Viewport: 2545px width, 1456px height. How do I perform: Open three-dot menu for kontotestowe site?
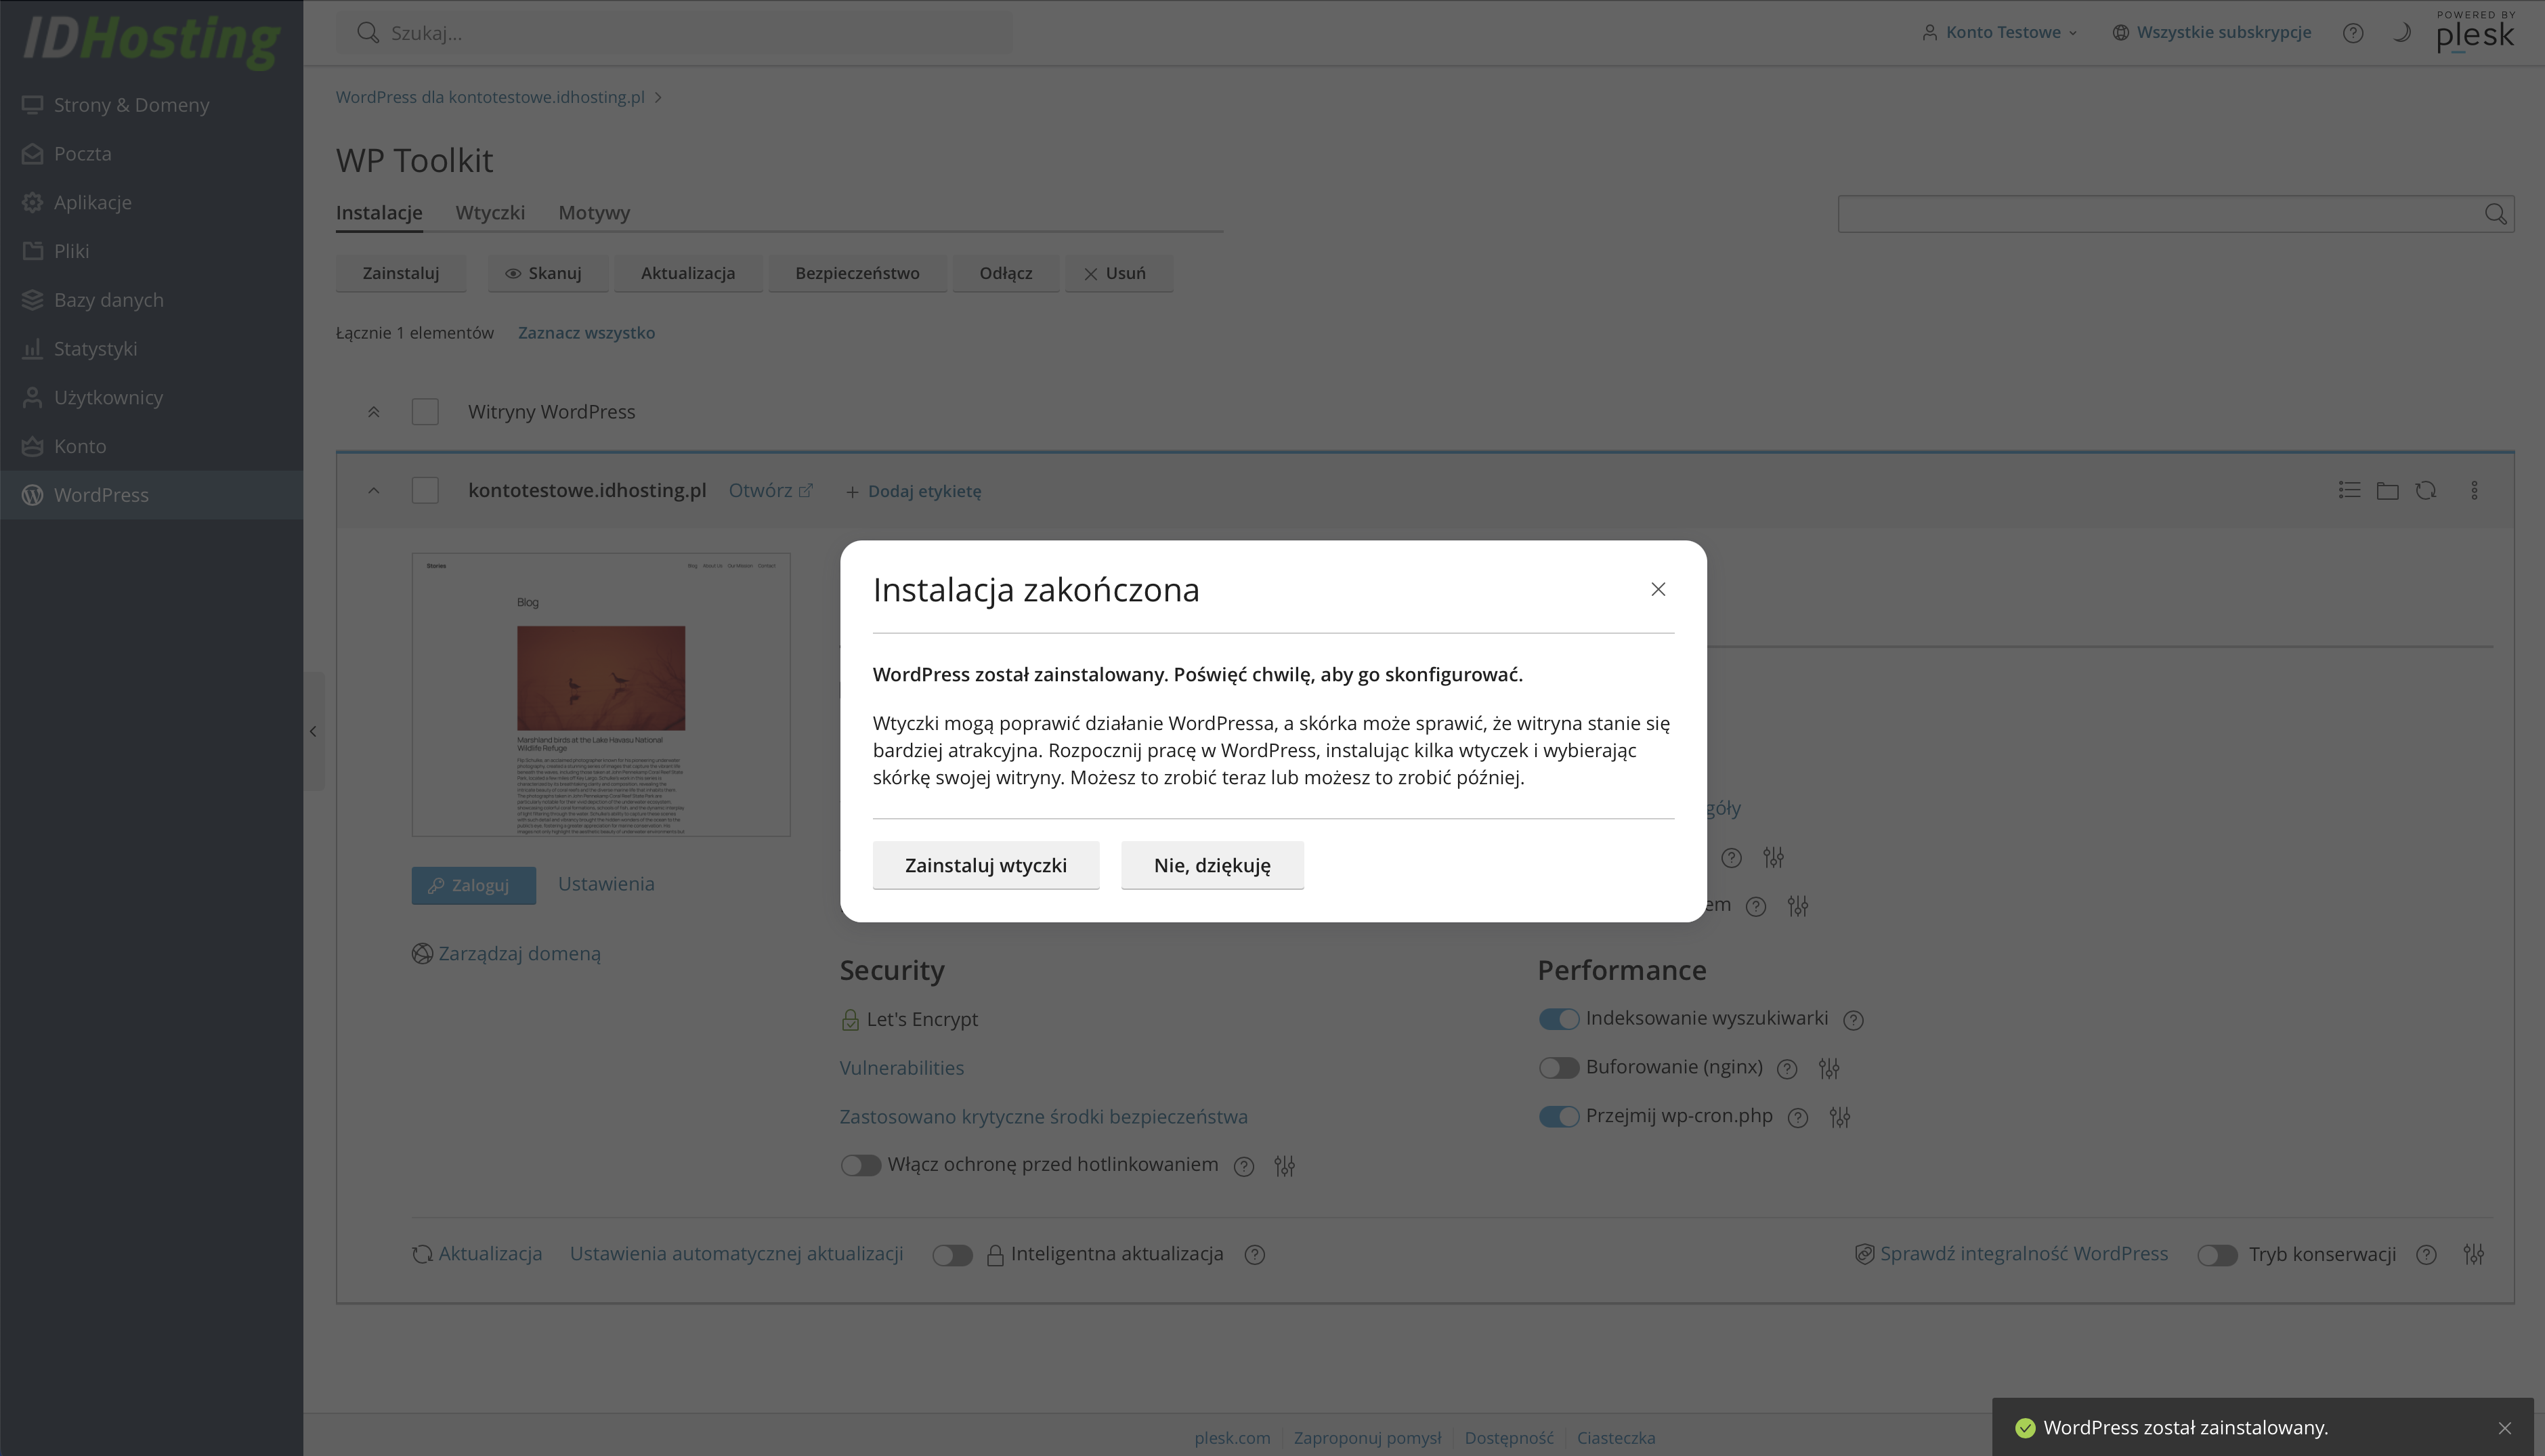tap(2475, 491)
